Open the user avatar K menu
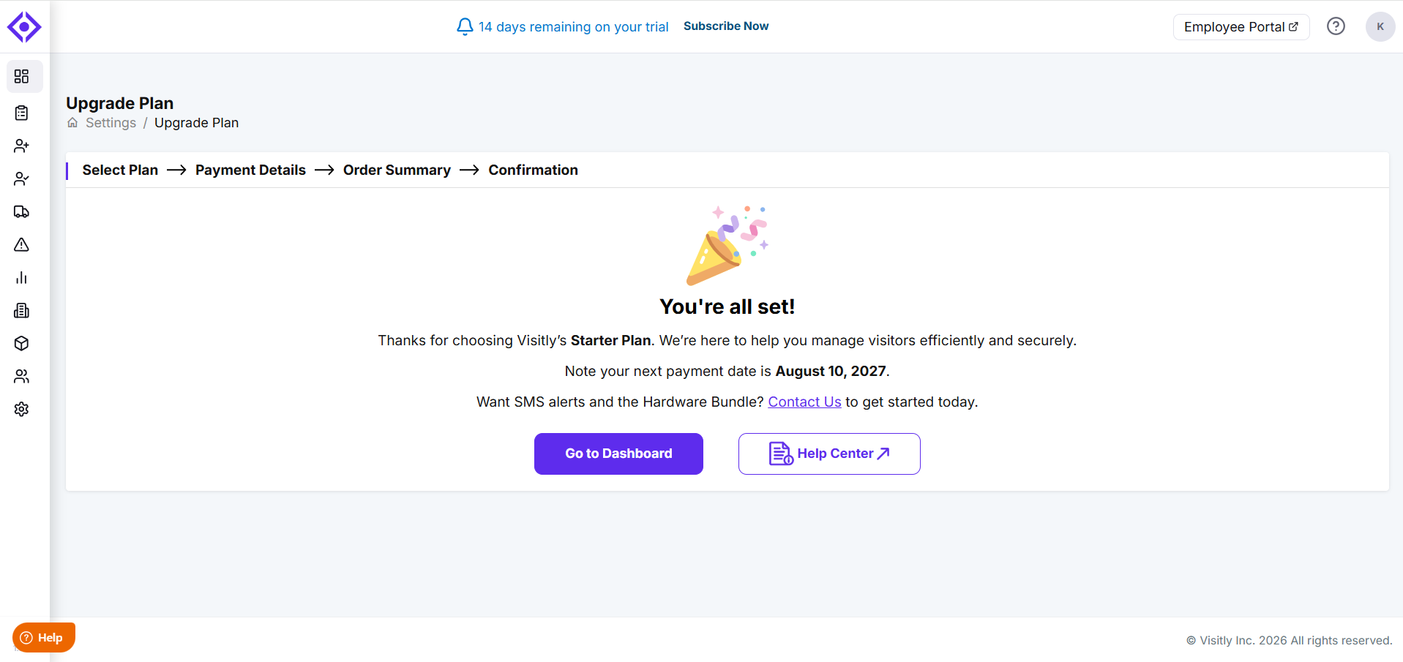Viewport: 1403px width, 662px height. coord(1380,27)
